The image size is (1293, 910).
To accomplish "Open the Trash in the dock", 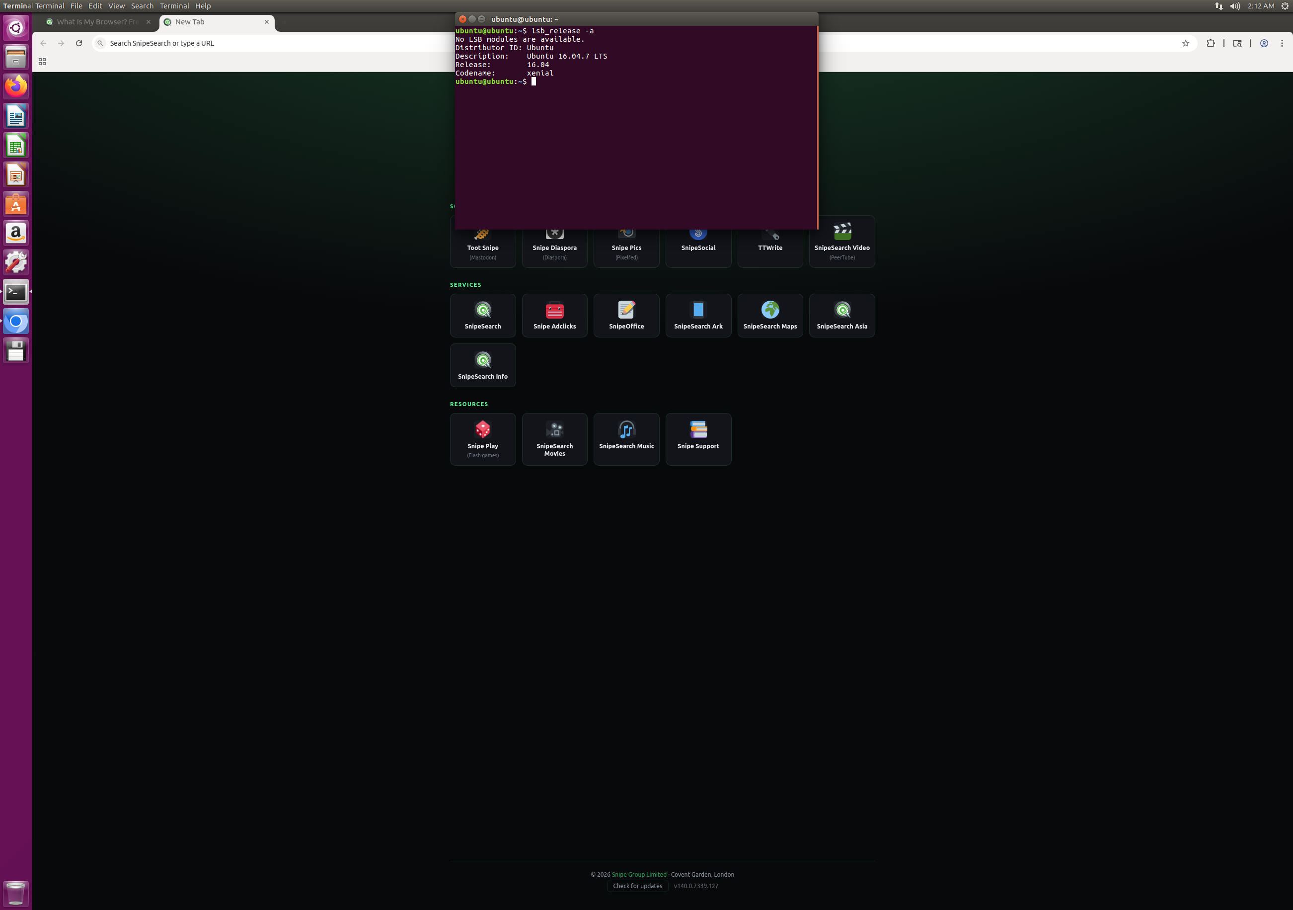I will pos(16,893).
